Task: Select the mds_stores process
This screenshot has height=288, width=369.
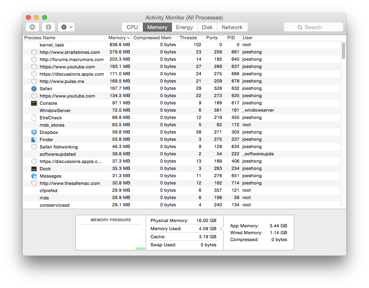Action: [x=181, y=125]
